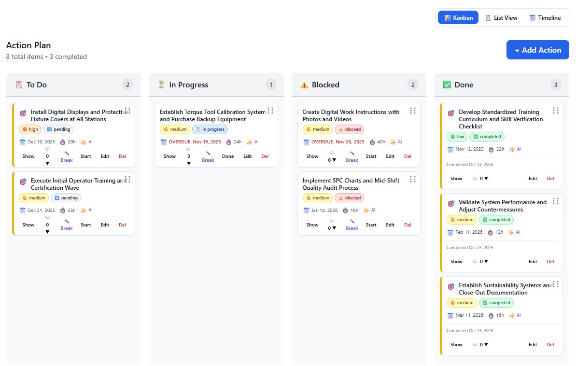Expand the comment count dropdown on Execute Initial Operator Training card
This screenshot has height=366, width=576.
coord(47,227)
